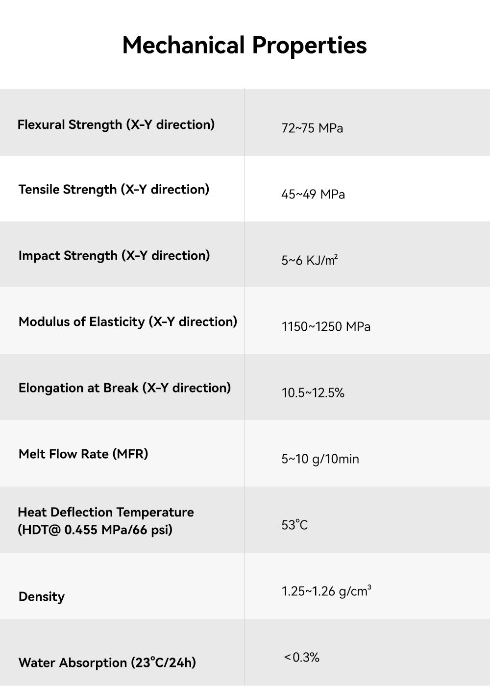
Task: Click the 10.5~12.5% value
Action: [313, 393]
